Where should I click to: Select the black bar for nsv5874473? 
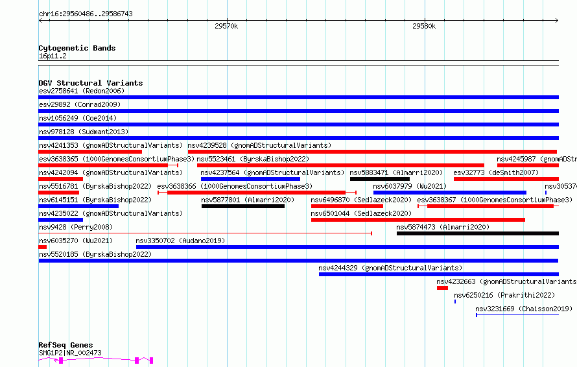tap(478, 233)
